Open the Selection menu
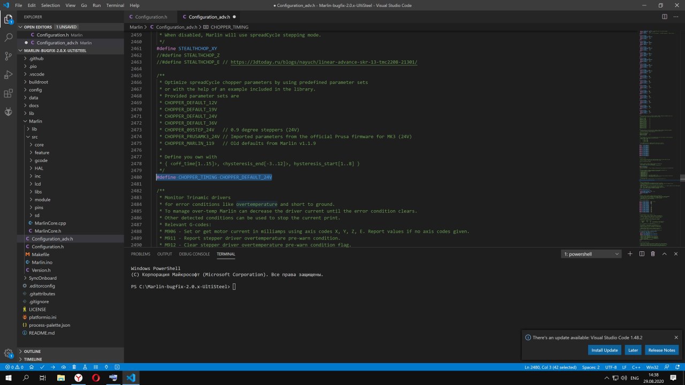 pyautogui.click(x=50, y=5)
